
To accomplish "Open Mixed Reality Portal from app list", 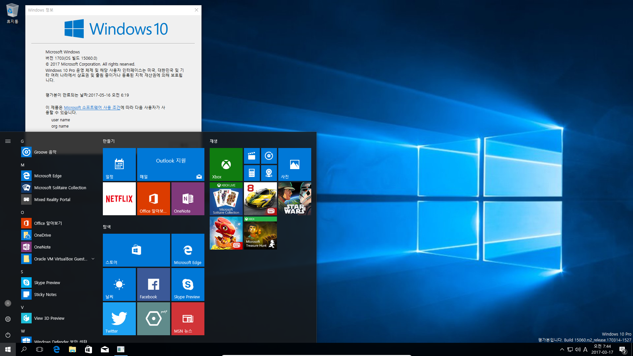I will click(x=59, y=199).
